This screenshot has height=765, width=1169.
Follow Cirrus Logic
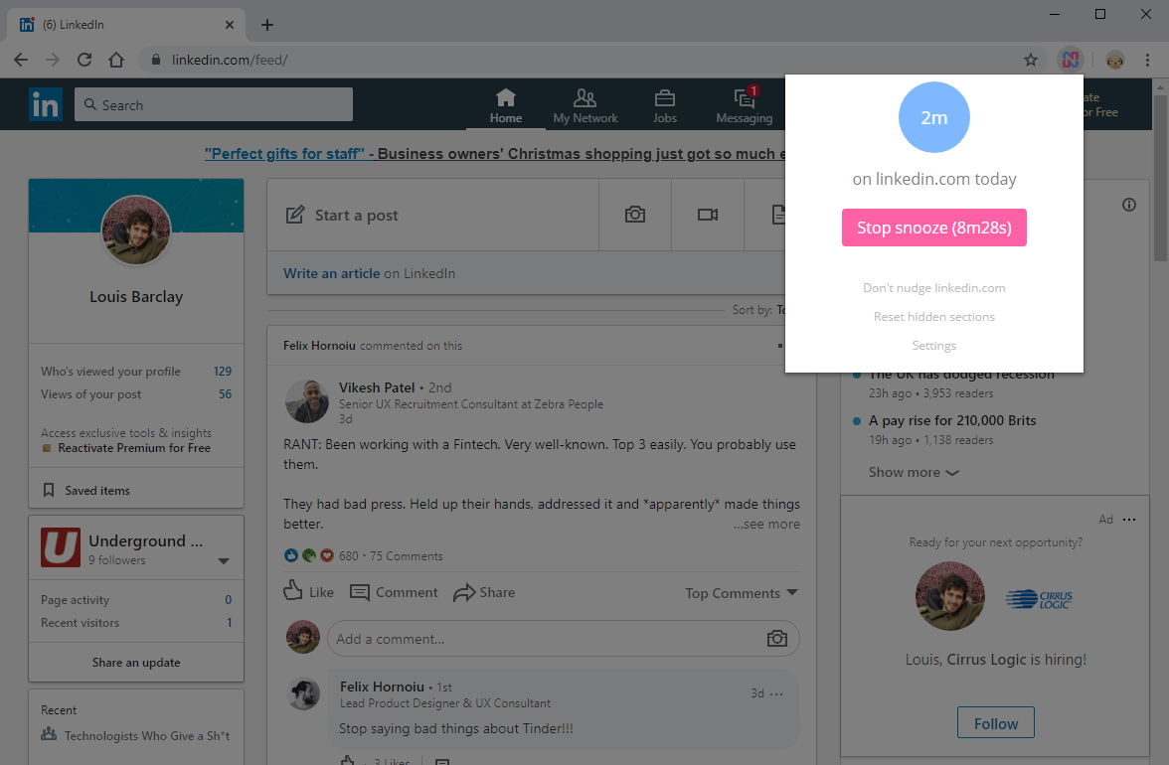point(995,722)
